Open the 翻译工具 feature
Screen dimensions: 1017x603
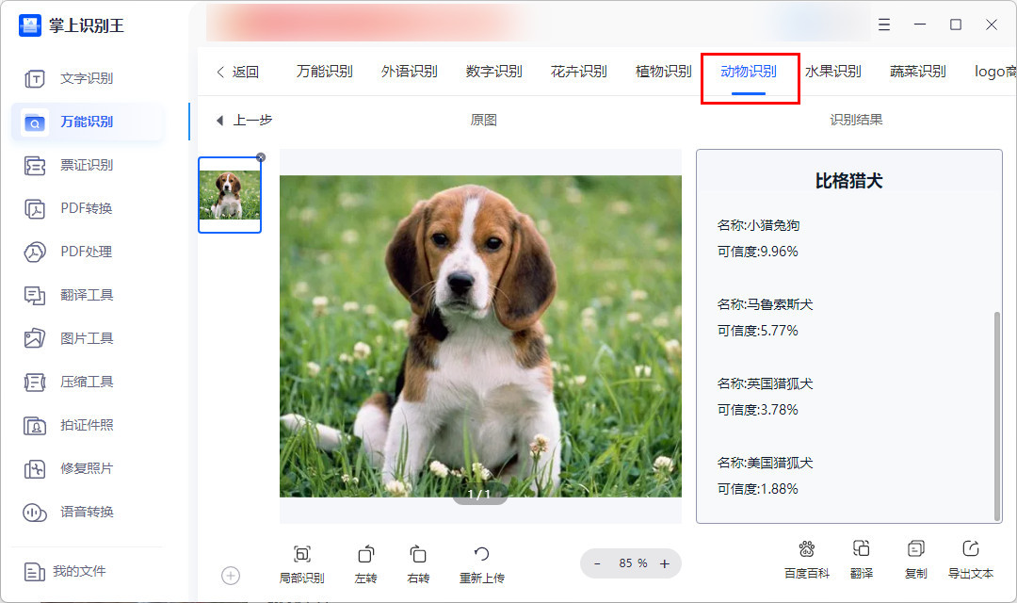(91, 295)
